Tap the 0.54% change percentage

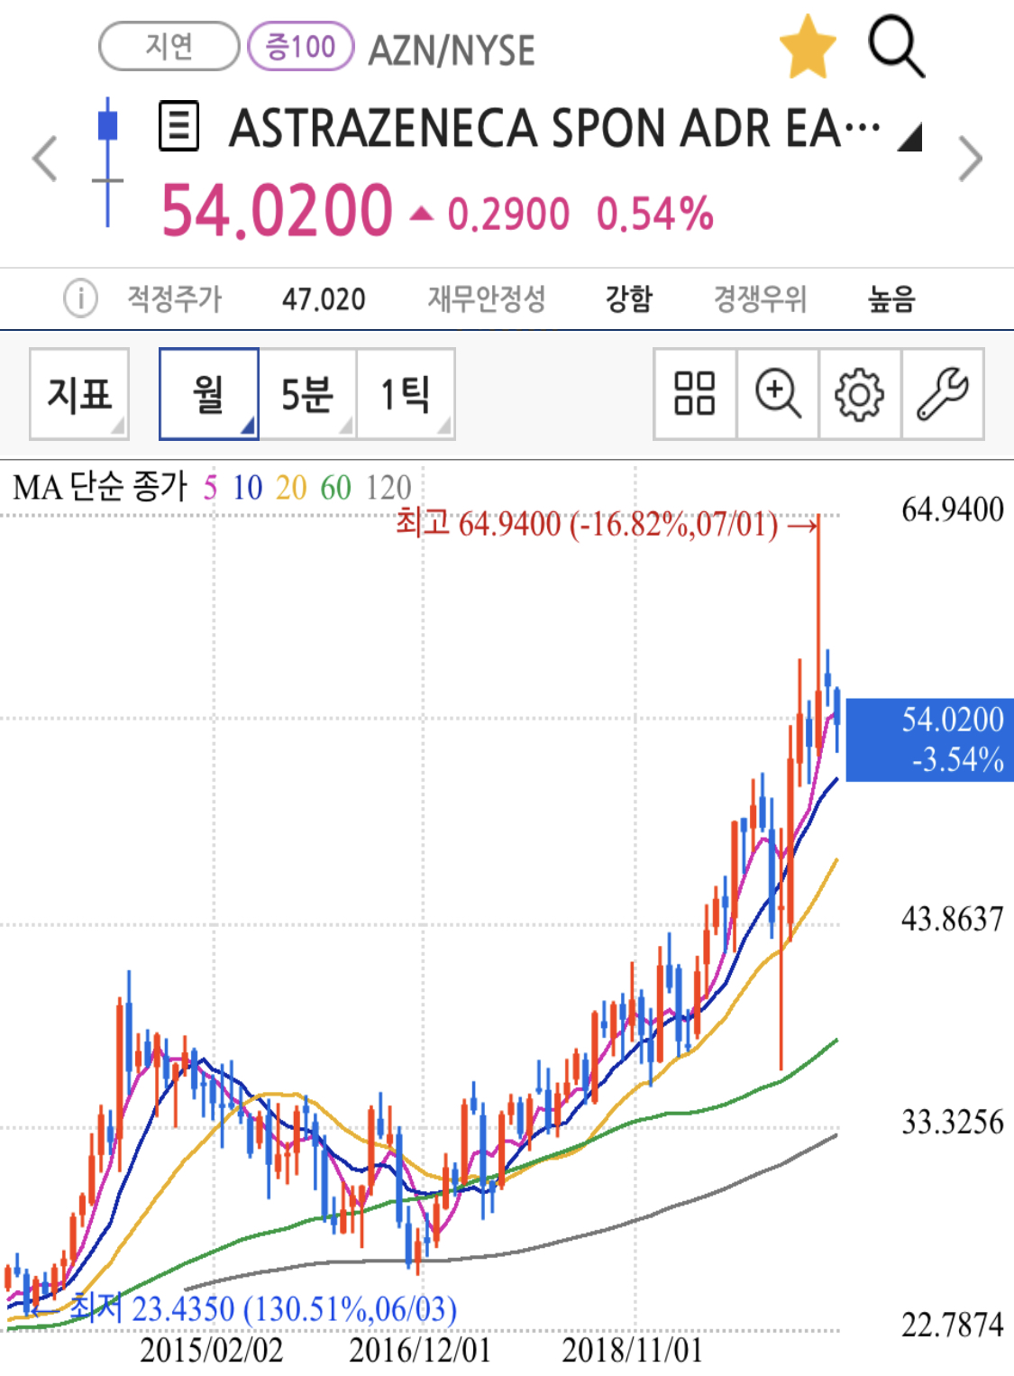(x=655, y=215)
